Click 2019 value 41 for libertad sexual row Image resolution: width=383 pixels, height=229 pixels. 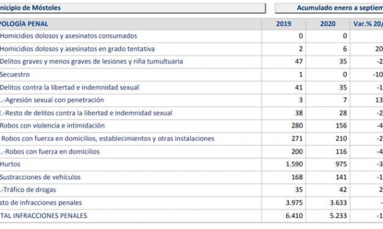tap(299, 88)
